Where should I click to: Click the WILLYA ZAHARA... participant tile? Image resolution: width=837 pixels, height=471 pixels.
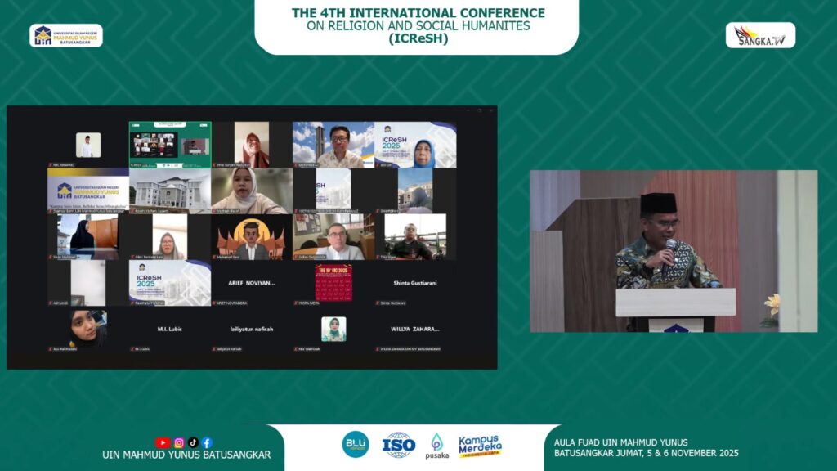pyautogui.click(x=415, y=329)
